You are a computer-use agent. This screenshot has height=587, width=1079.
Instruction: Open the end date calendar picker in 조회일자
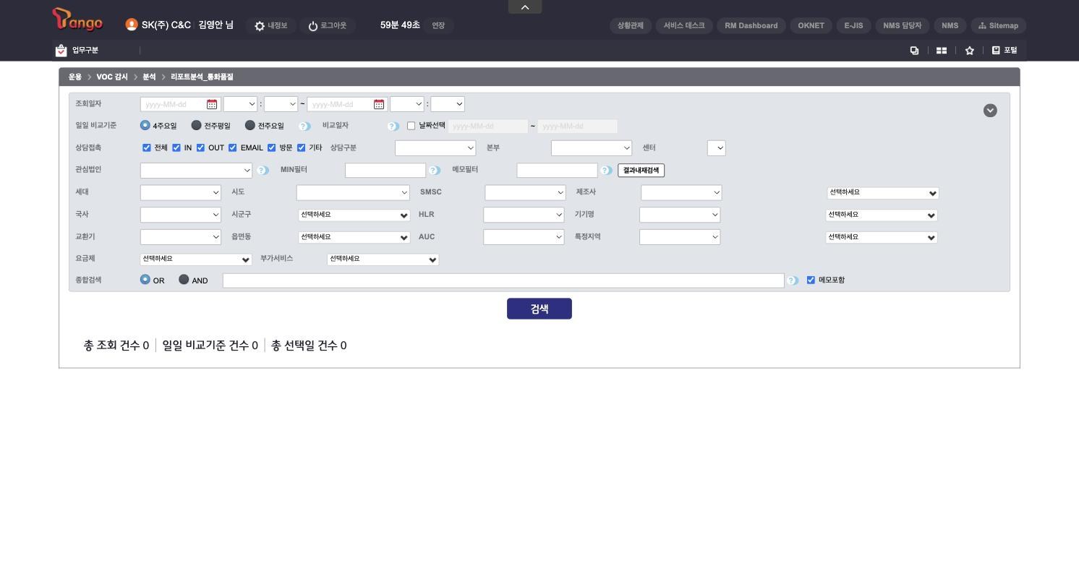pyautogui.click(x=379, y=105)
